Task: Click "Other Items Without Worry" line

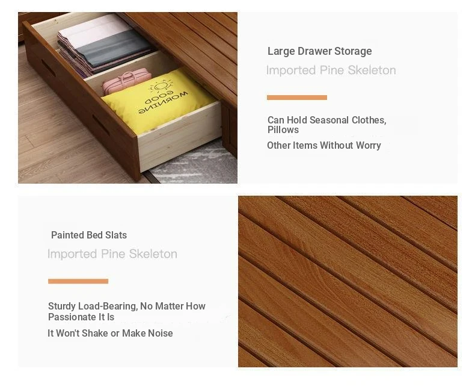Action: (324, 145)
